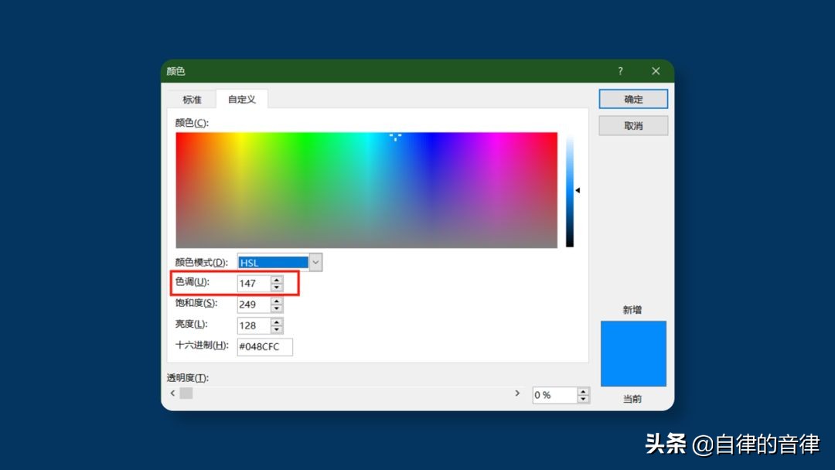835x470 pixels.
Task: Switch to the 标准 tab
Action: tap(192, 100)
